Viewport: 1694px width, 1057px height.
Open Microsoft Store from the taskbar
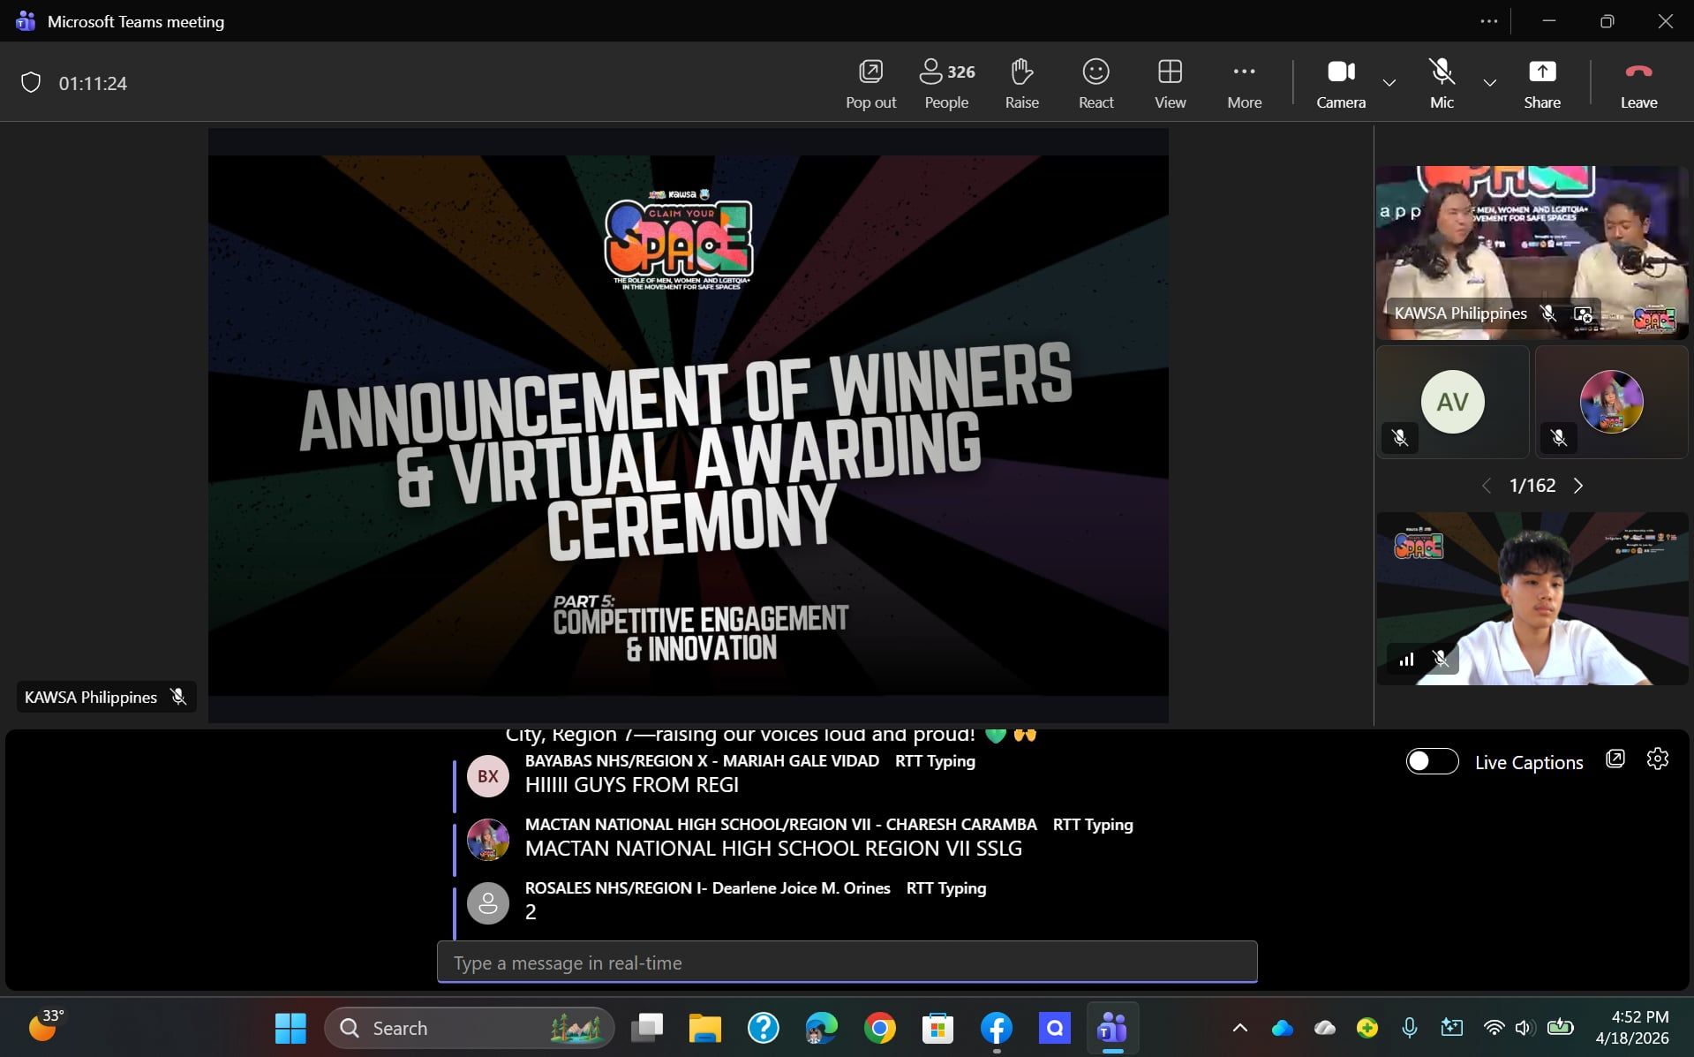[x=937, y=1028]
